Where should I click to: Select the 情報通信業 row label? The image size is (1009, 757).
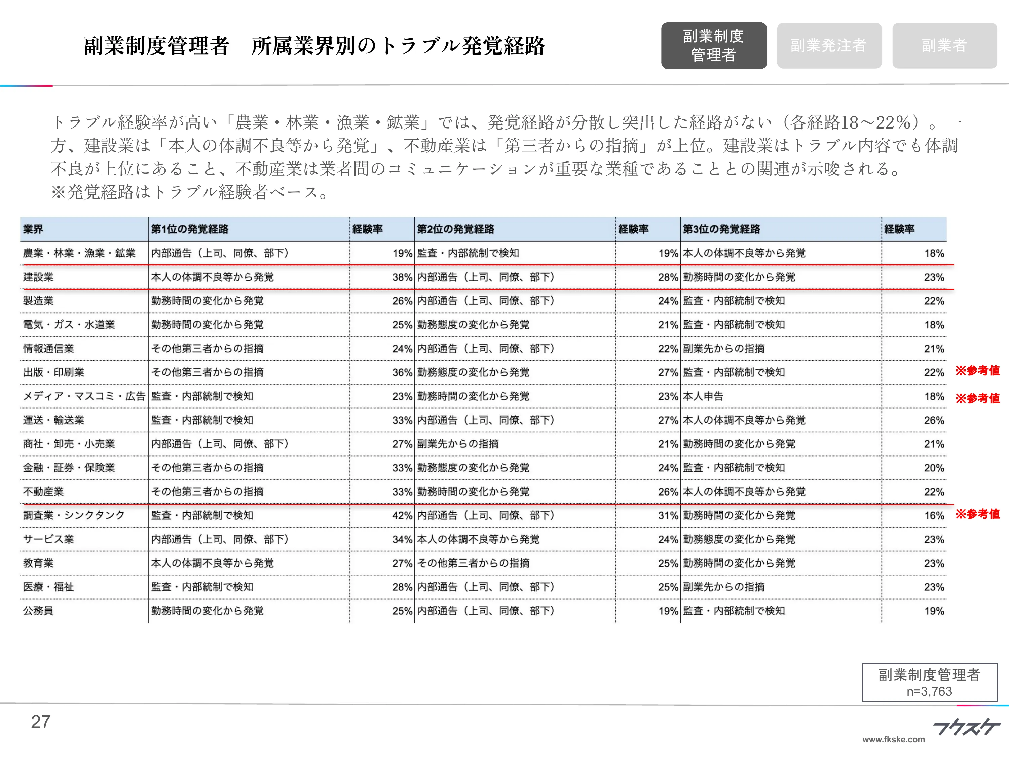tap(48, 349)
